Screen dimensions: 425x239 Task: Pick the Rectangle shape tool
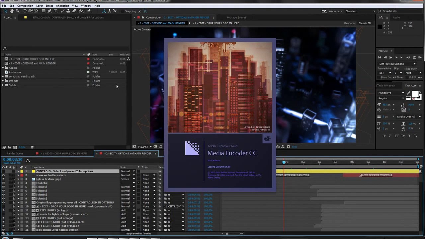click(x=43, y=11)
